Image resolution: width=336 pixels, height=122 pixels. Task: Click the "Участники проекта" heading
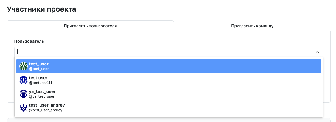click(x=41, y=9)
